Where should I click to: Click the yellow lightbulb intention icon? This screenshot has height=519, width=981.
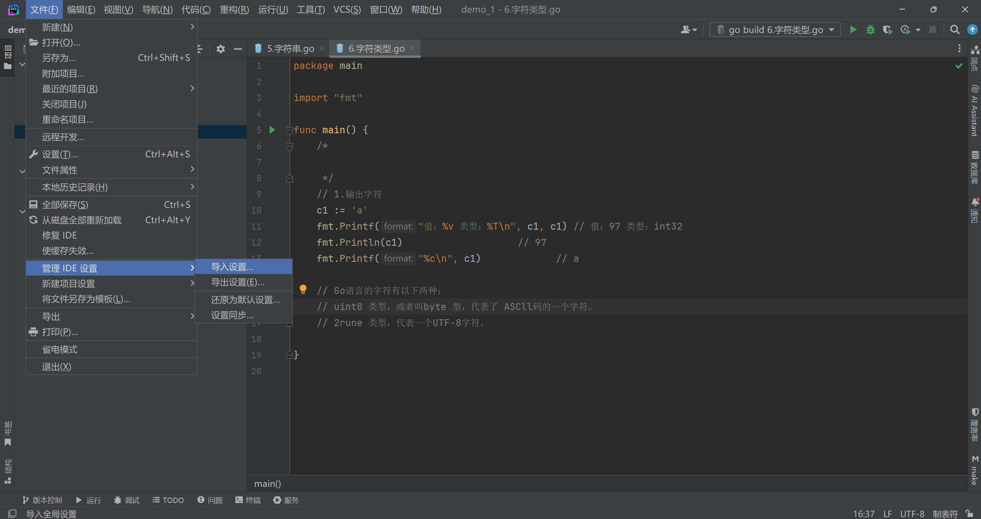(x=303, y=289)
